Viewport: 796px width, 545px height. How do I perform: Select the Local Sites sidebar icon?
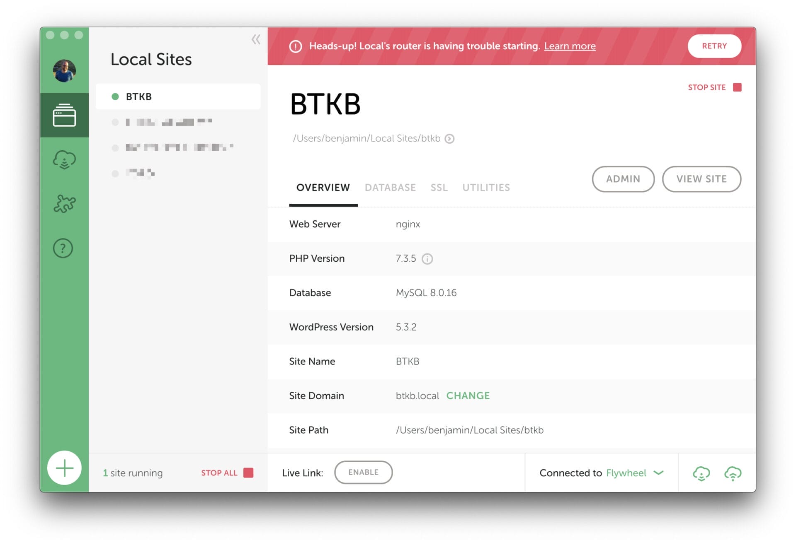64,115
